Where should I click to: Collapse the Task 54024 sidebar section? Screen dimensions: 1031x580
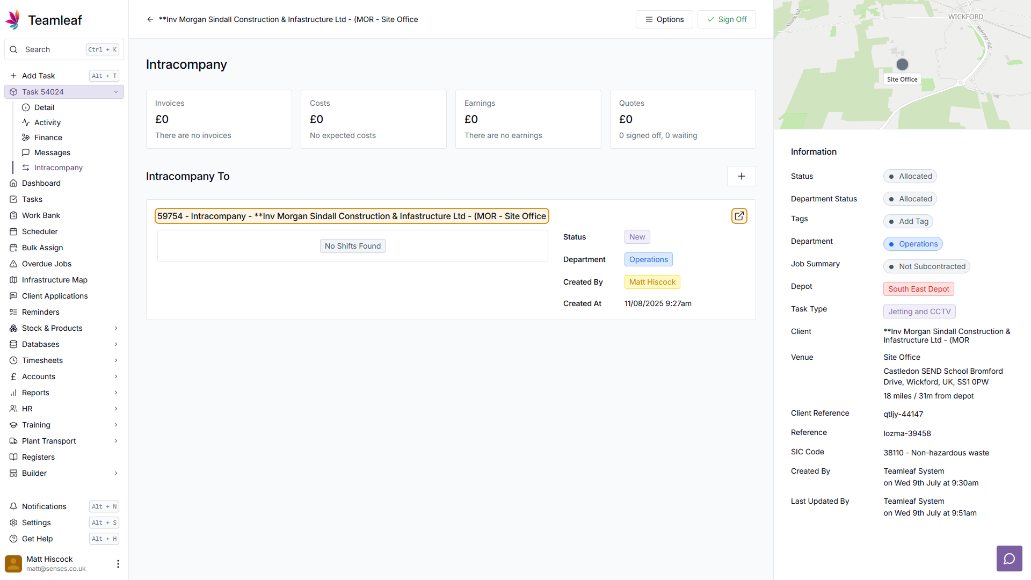coord(116,92)
